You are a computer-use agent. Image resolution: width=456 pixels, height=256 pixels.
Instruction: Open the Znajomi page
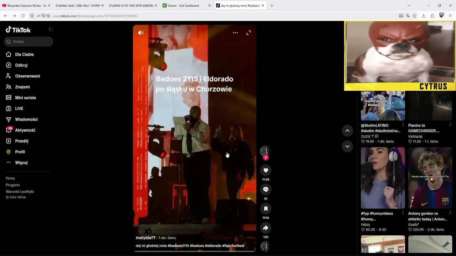tap(22, 87)
